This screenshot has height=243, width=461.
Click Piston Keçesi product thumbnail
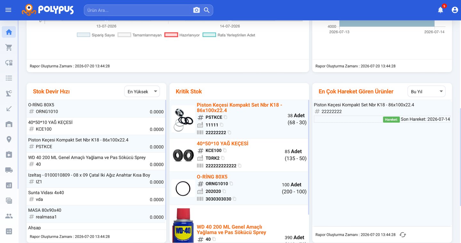(183, 119)
